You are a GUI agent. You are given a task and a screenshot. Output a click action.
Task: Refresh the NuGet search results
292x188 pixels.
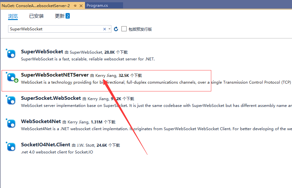pos(116,29)
